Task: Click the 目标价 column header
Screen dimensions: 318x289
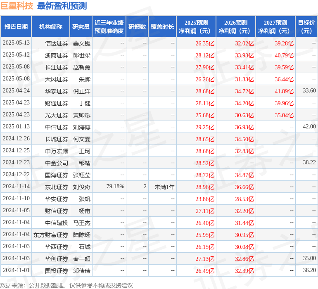Action: click(x=306, y=27)
